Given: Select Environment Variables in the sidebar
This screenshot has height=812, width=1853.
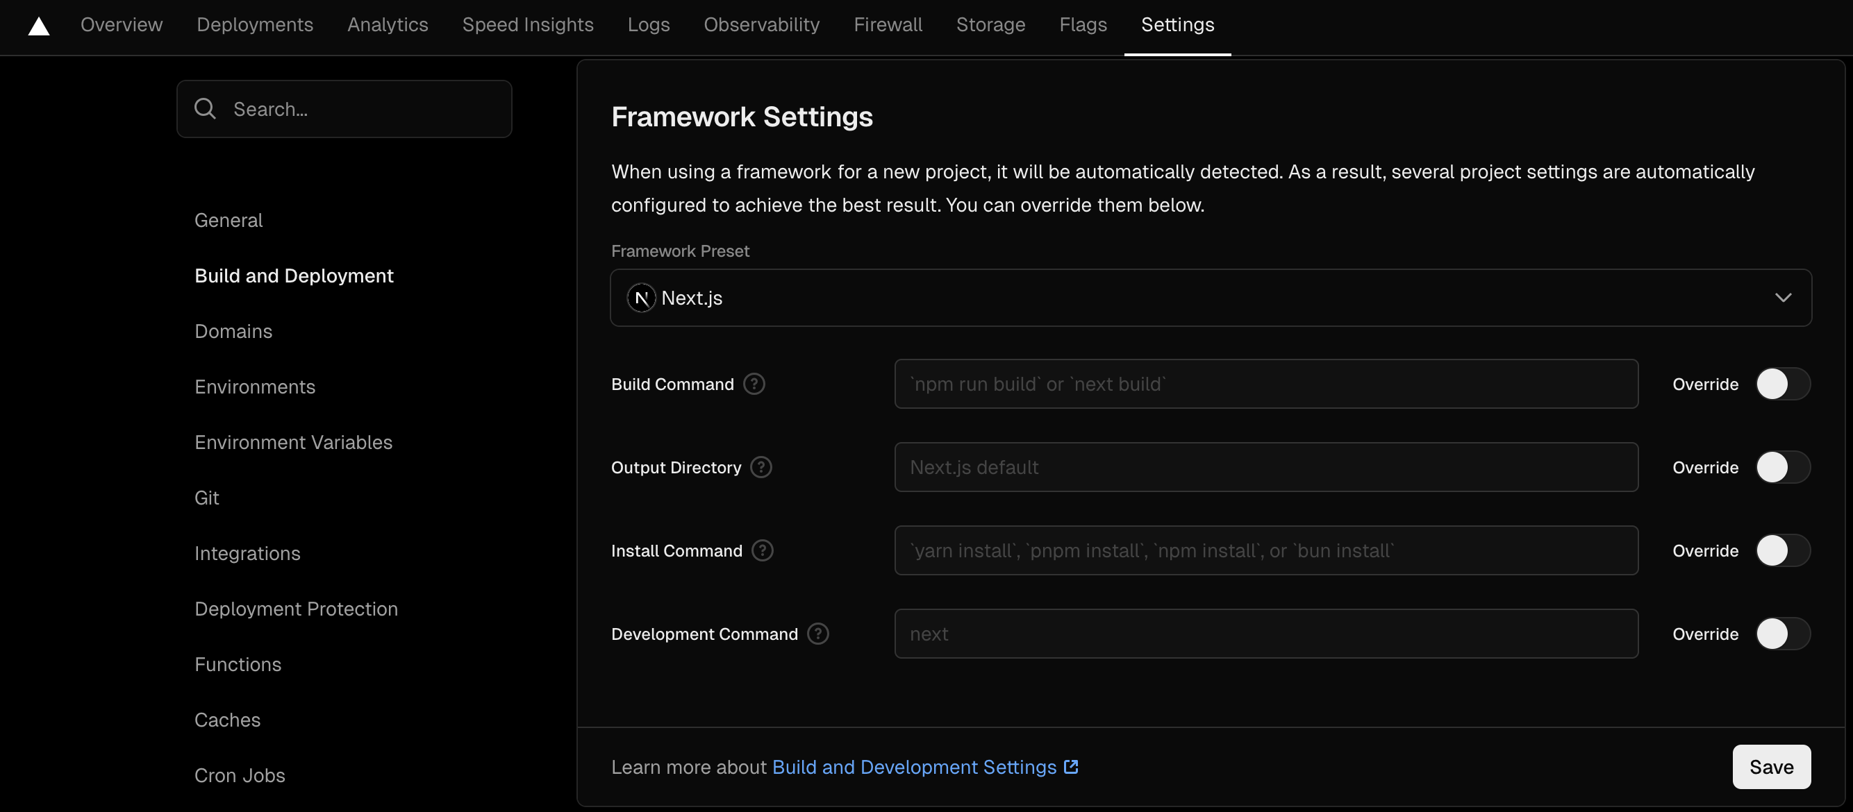Looking at the screenshot, I should click(x=293, y=442).
